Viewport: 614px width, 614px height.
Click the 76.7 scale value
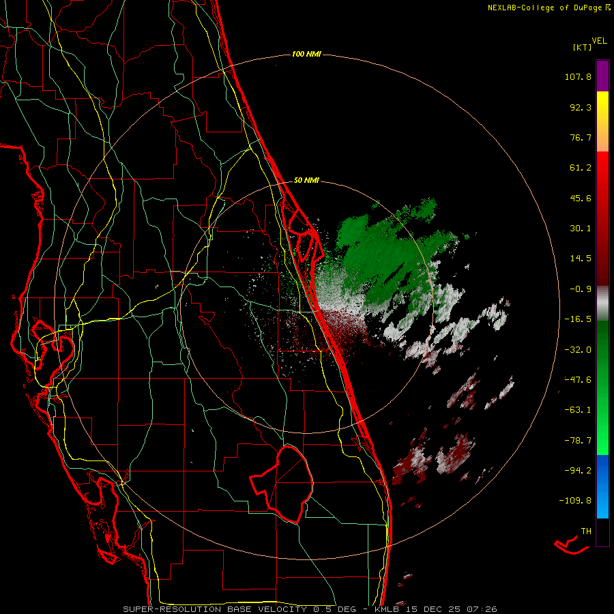pyautogui.click(x=581, y=137)
